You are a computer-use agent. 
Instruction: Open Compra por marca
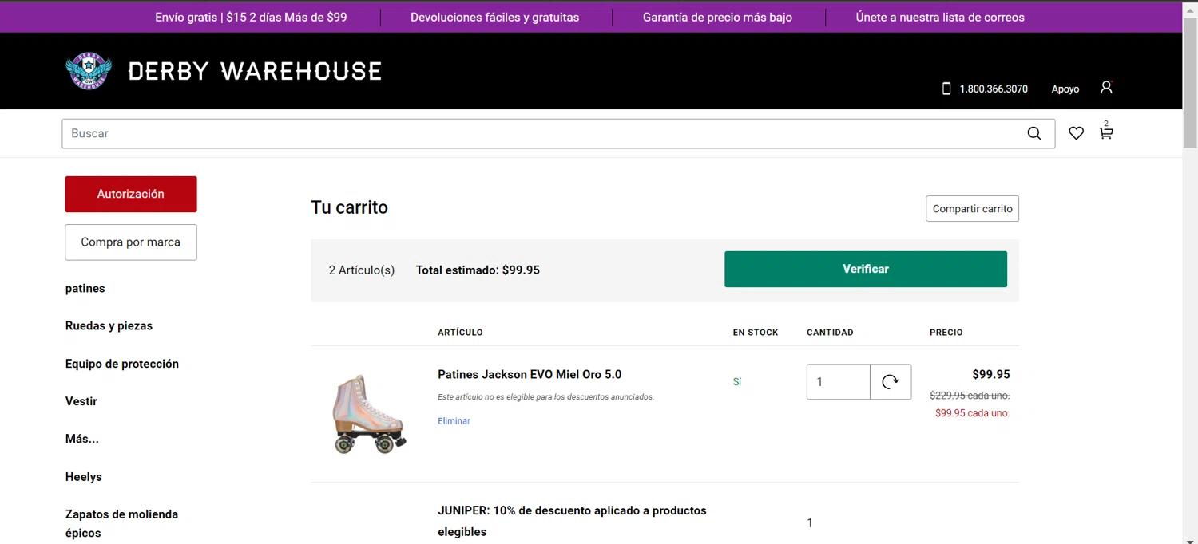tap(131, 242)
